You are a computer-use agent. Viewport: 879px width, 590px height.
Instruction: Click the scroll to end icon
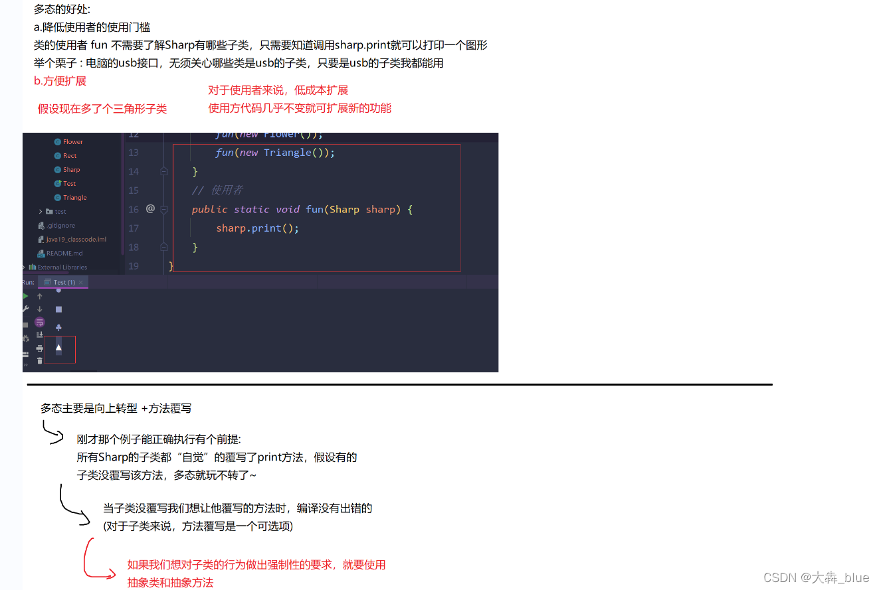40,335
